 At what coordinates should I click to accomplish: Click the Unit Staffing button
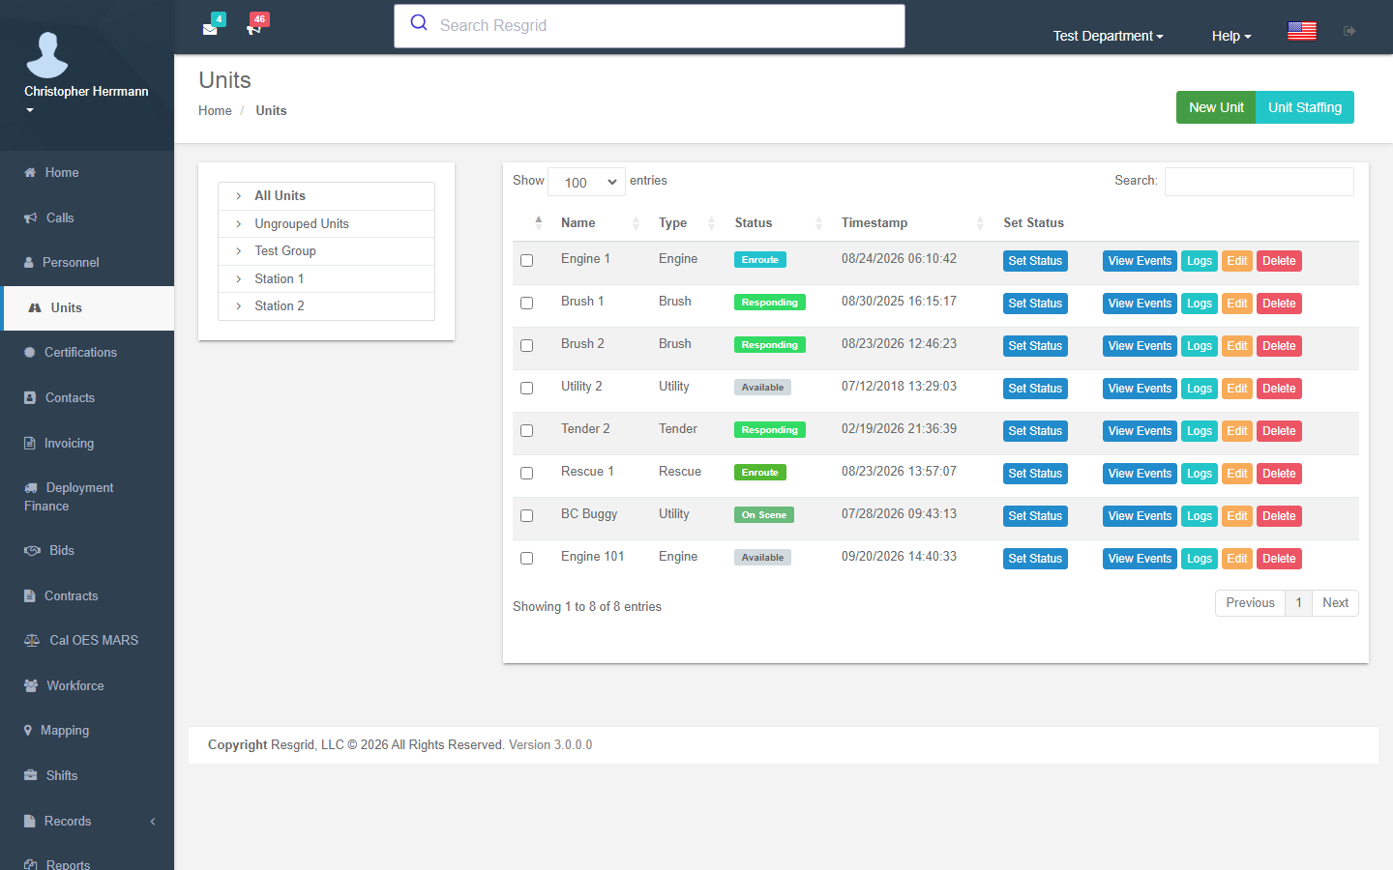[1305, 107]
